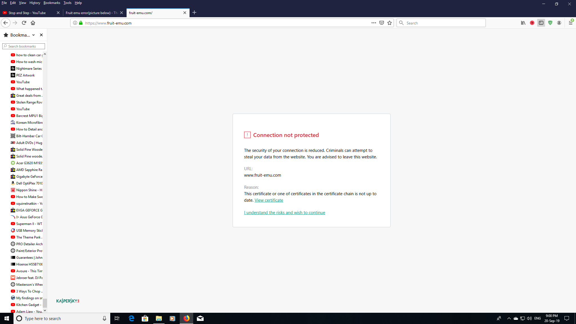Screen dimensions: 576x324
Task: Open Kaspersky Protection shield extension
Action: pos(550,23)
